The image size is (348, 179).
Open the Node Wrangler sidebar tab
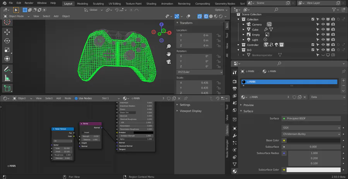click(x=227, y=148)
